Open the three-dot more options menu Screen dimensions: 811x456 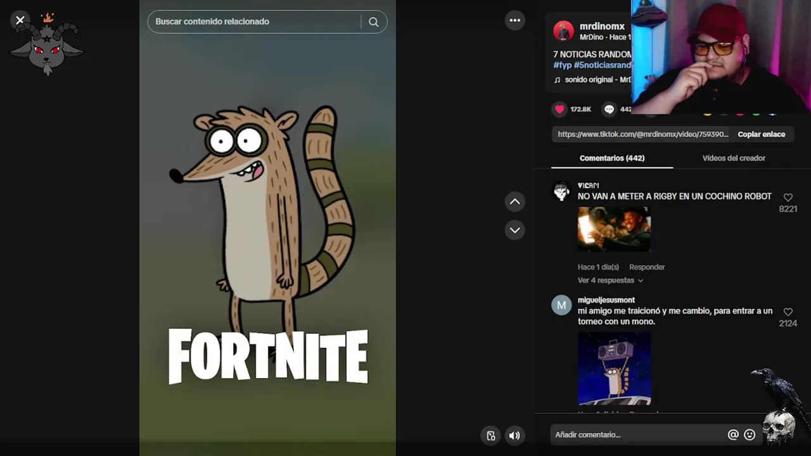point(515,20)
